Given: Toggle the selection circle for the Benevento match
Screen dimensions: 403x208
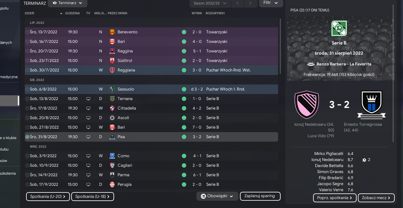Looking at the screenshot, I should pyautogui.click(x=27, y=32).
